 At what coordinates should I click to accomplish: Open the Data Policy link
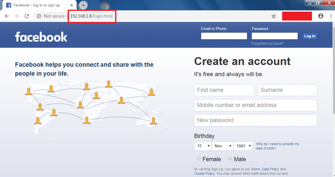(270, 169)
